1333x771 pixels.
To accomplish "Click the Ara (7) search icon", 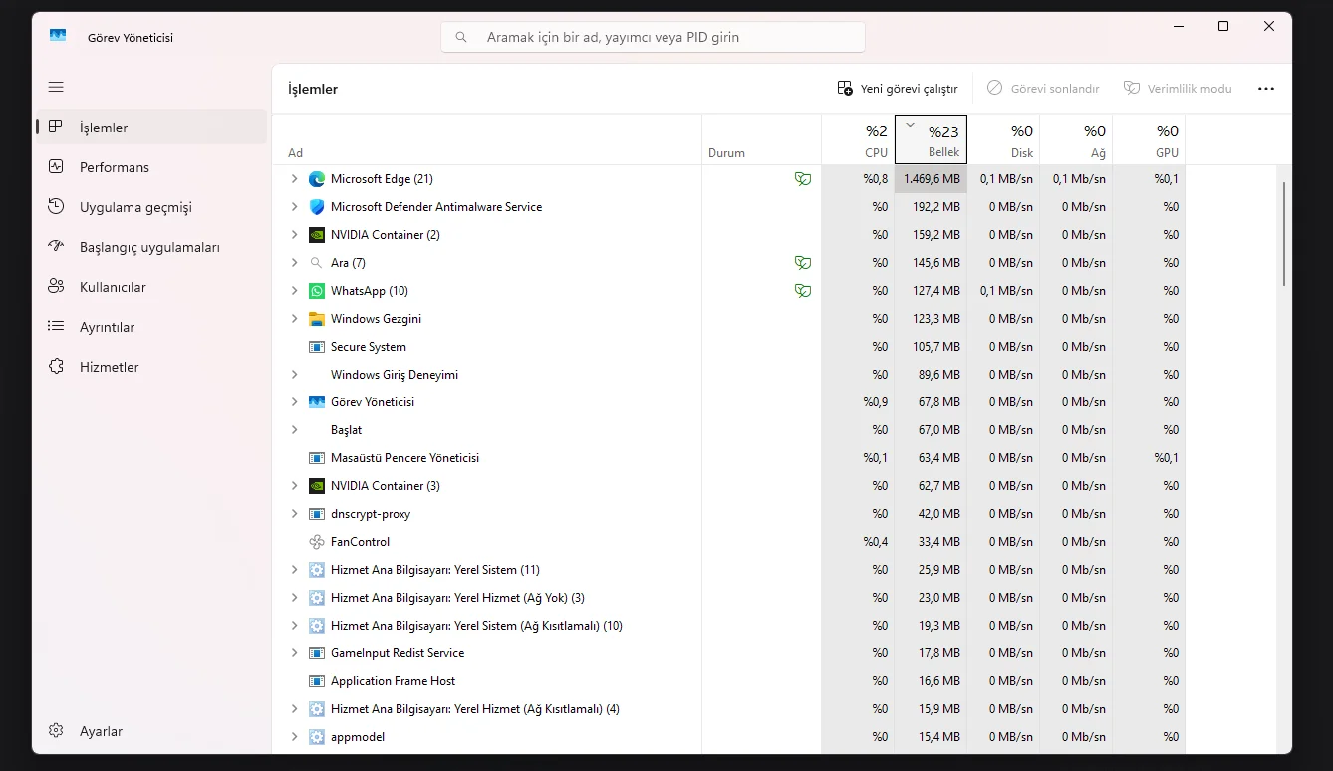I will click(x=317, y=263).
